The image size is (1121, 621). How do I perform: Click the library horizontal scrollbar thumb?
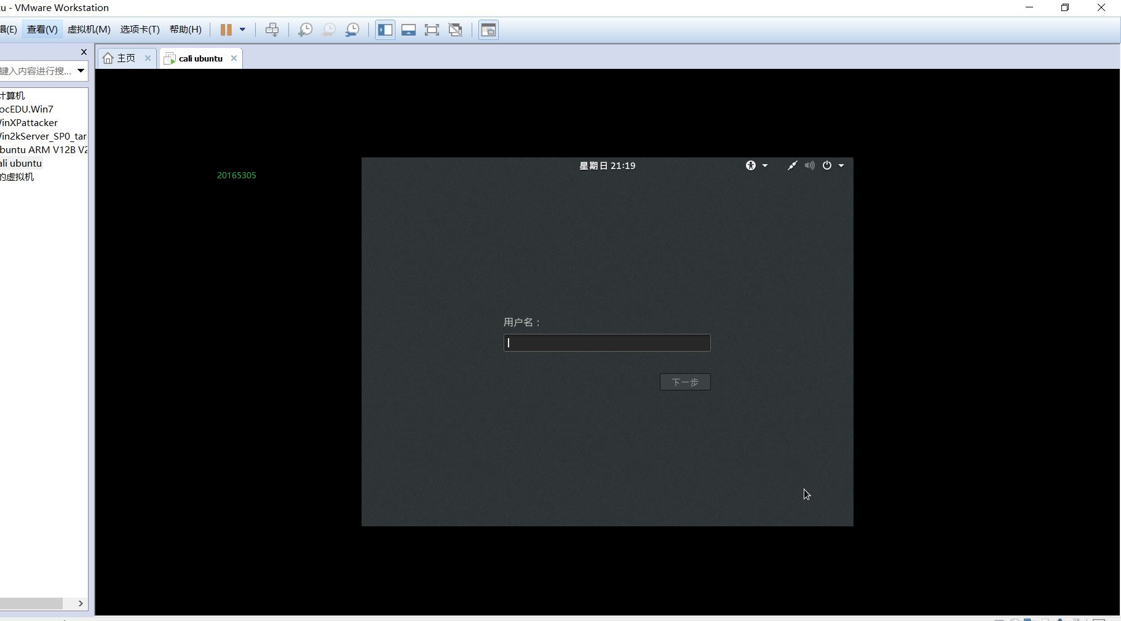coord(31,603)
